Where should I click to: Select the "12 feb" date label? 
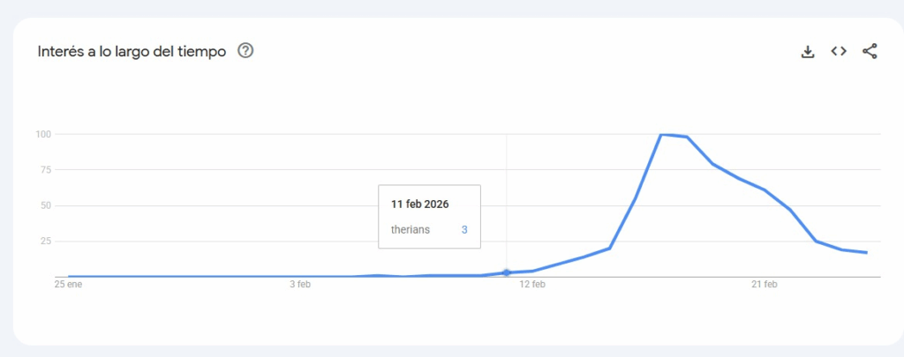click(x=532, y=285)
